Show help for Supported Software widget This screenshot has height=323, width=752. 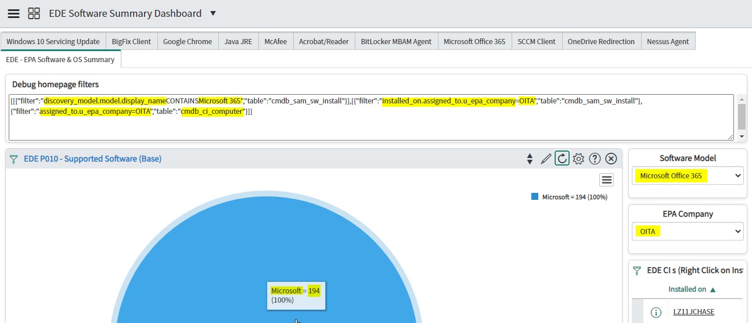[x=595, y=159]
